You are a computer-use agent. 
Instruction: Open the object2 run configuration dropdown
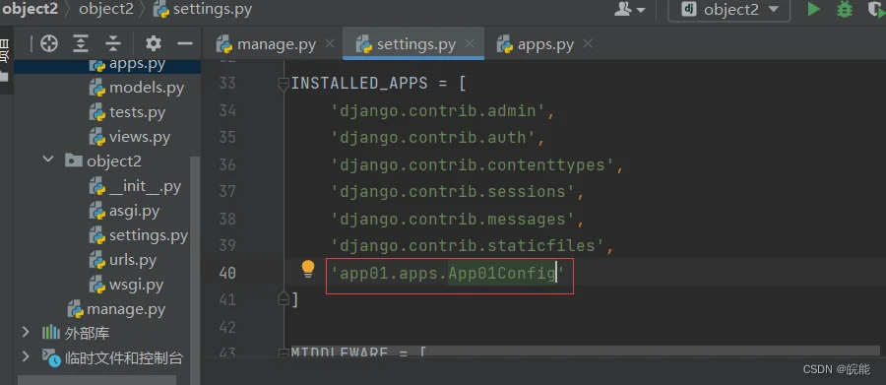point(728,10)
